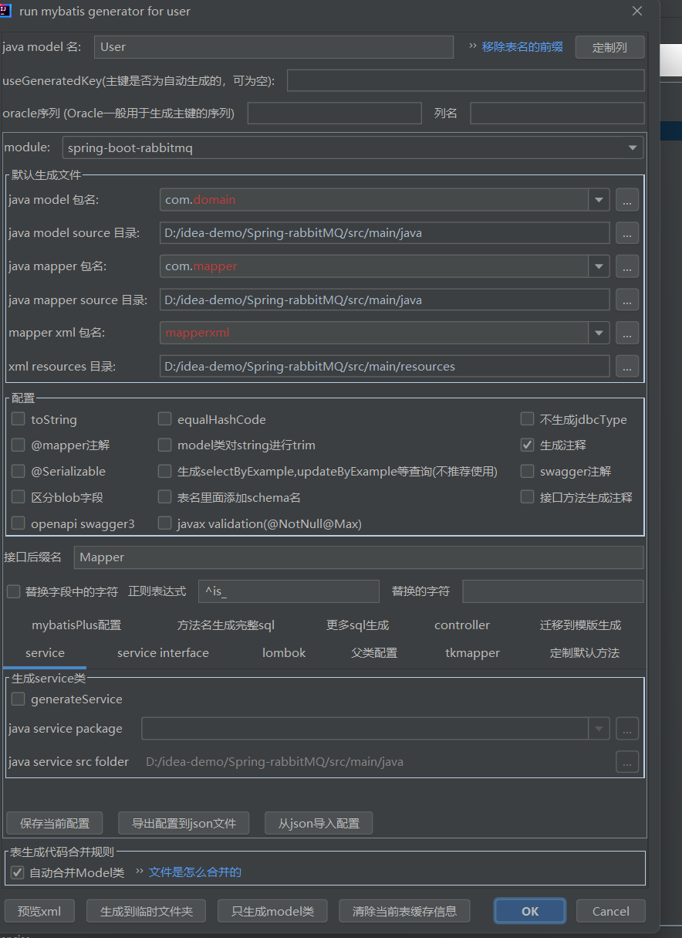
Task: Uncheck 自动合并Model类 checkbox
Action: click(x=17, y=872)
